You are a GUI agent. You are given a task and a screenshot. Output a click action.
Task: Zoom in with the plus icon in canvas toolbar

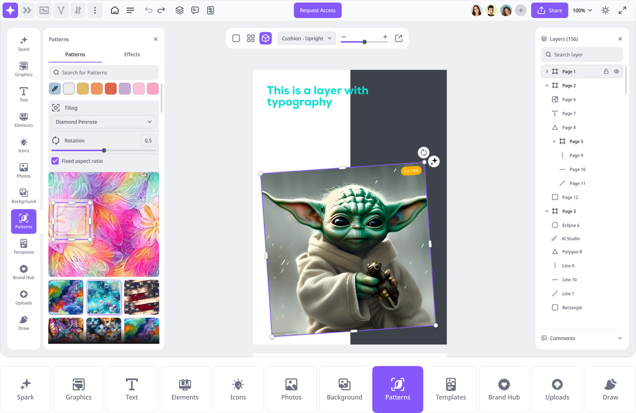[385, 37]
